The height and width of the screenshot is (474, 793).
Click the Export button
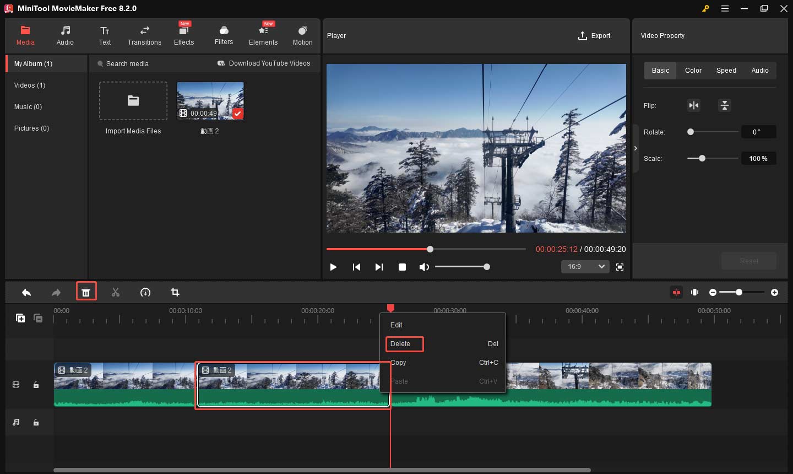[x=594, y=36]
